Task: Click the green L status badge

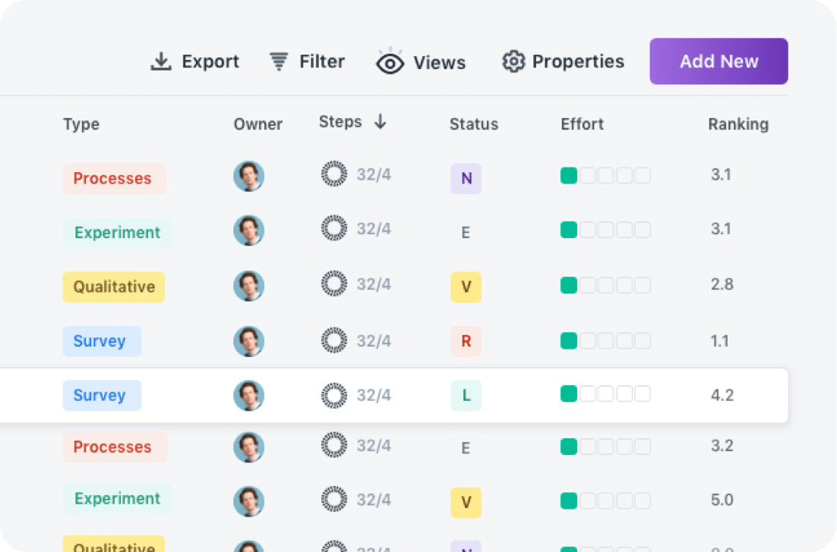Action: tap(466, 395)
